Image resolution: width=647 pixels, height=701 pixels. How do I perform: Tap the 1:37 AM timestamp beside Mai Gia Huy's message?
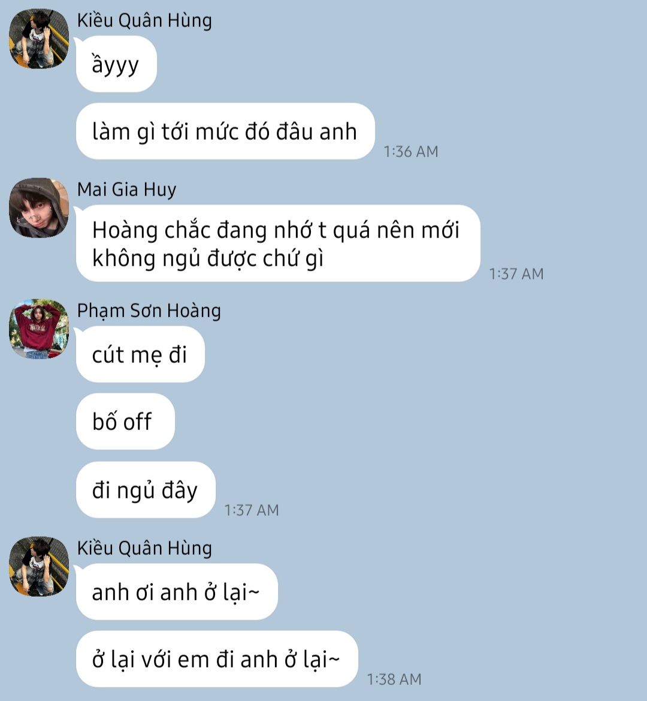[x=516, y=273]
